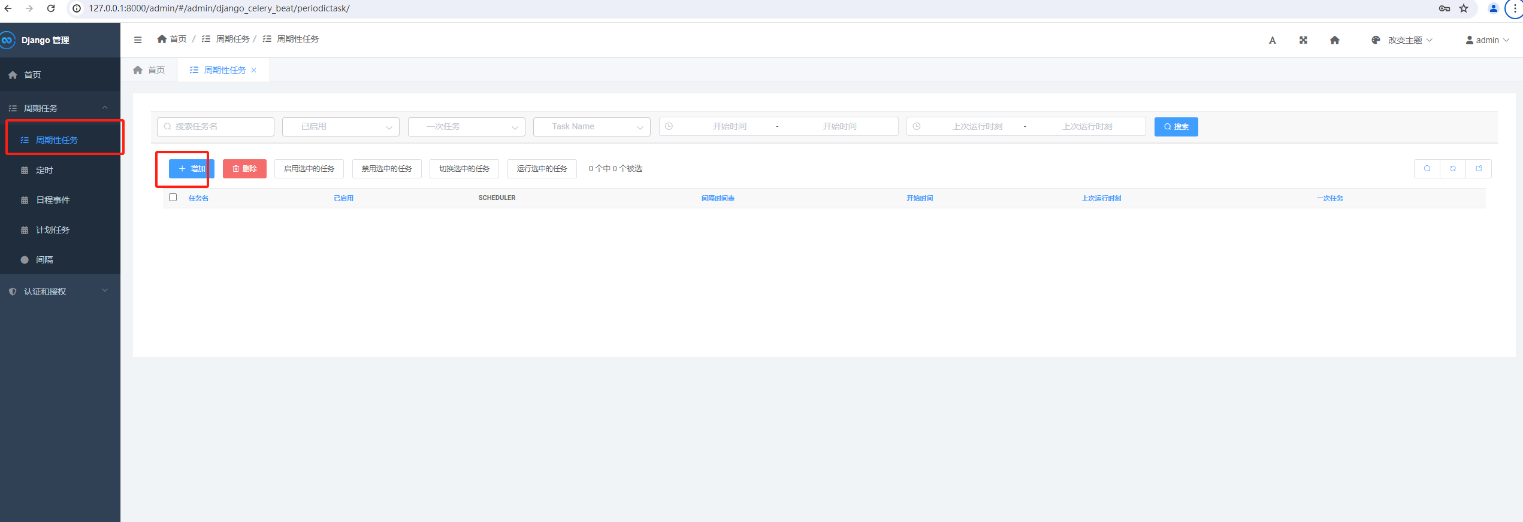This screenshot has height=522, width=1523.
Task: Open 首页 in the sidebar
Action: [x=60, y=75]
